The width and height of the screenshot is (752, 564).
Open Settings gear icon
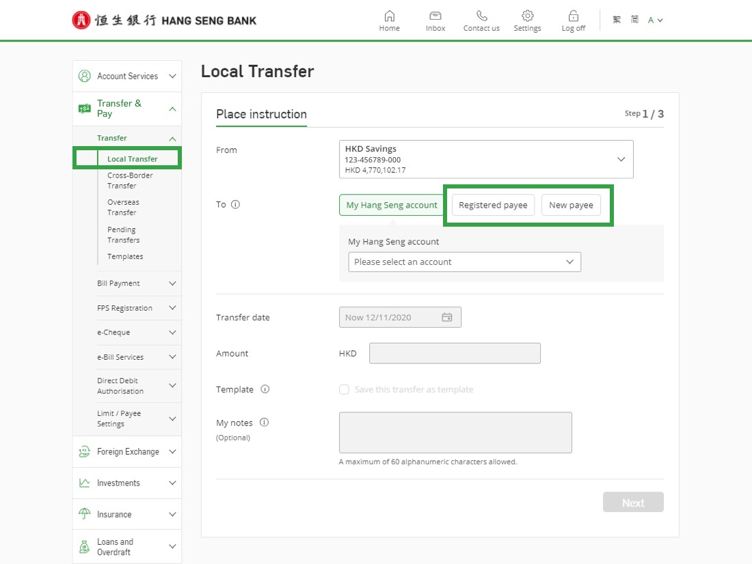point(527,16)
